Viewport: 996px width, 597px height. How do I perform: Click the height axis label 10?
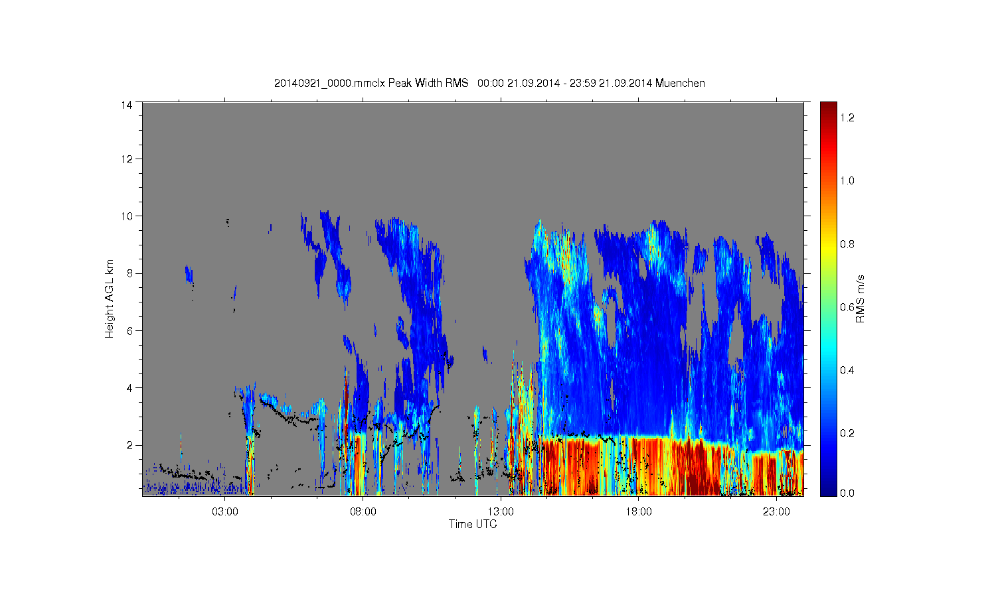[127, 216]
